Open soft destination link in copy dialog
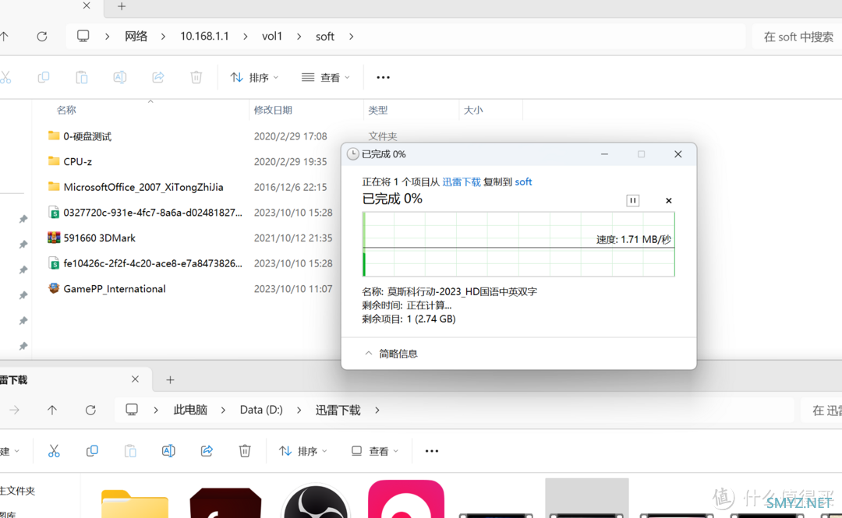This screenshot has height=518, width=842. click(524, 182)
